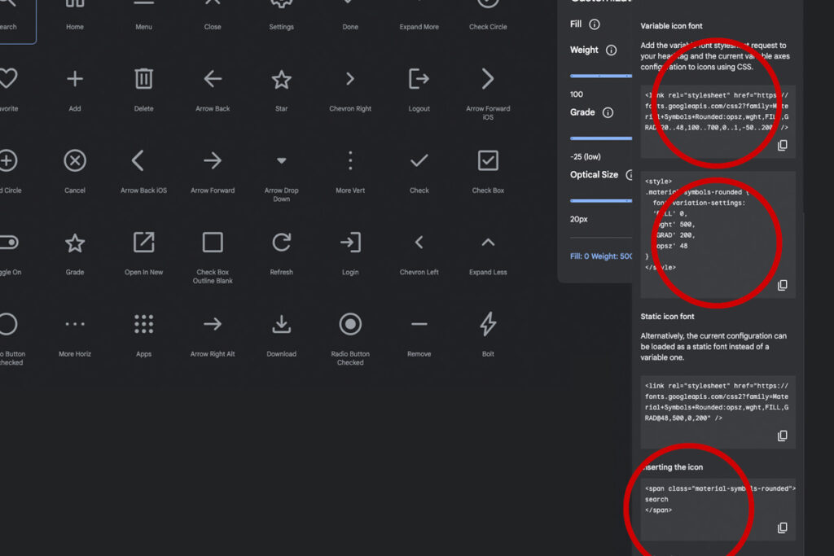The width and height of the screenshot is (834, 556).
Task: Select the More Vert three-dot icon
Action: [x=350, y=160]
